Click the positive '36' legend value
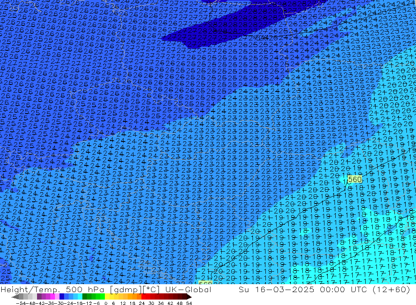The image size is (416, 305). click(161, 303)
